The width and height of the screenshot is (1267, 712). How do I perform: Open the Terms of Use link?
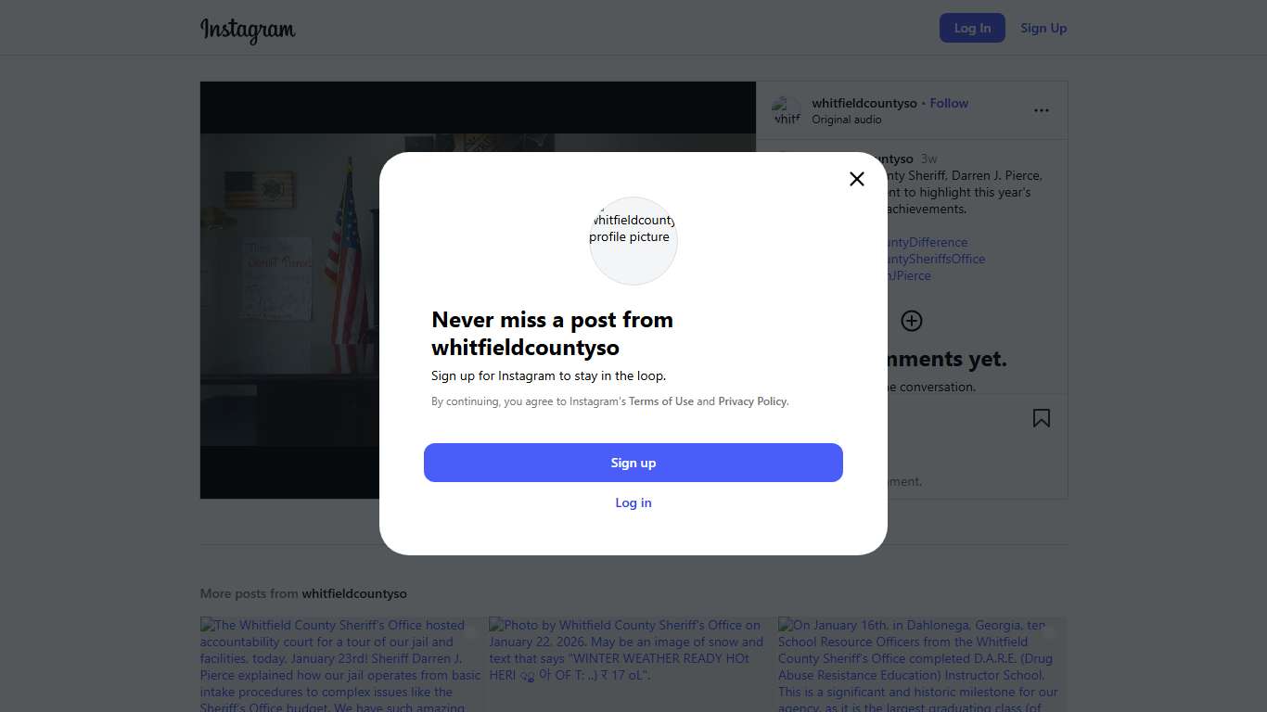point(661,401)
